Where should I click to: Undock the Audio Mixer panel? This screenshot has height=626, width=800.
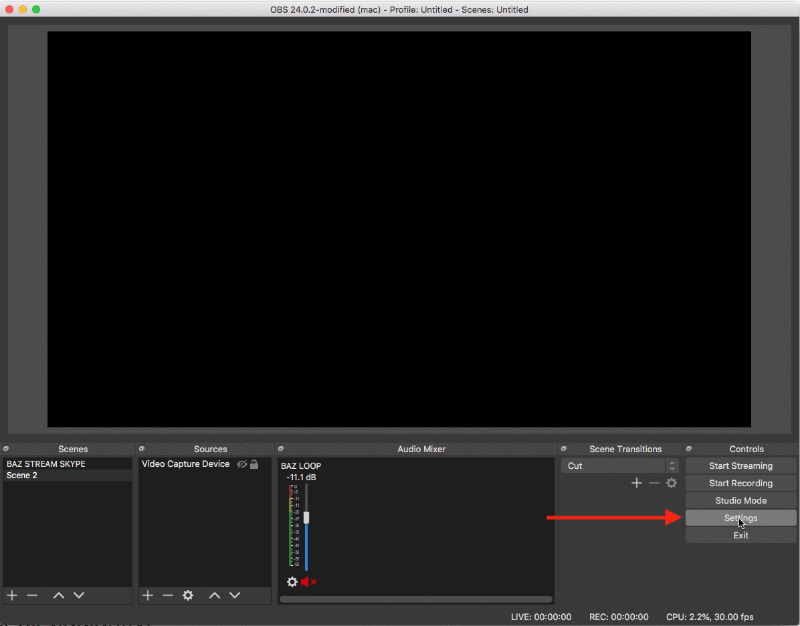281,449
